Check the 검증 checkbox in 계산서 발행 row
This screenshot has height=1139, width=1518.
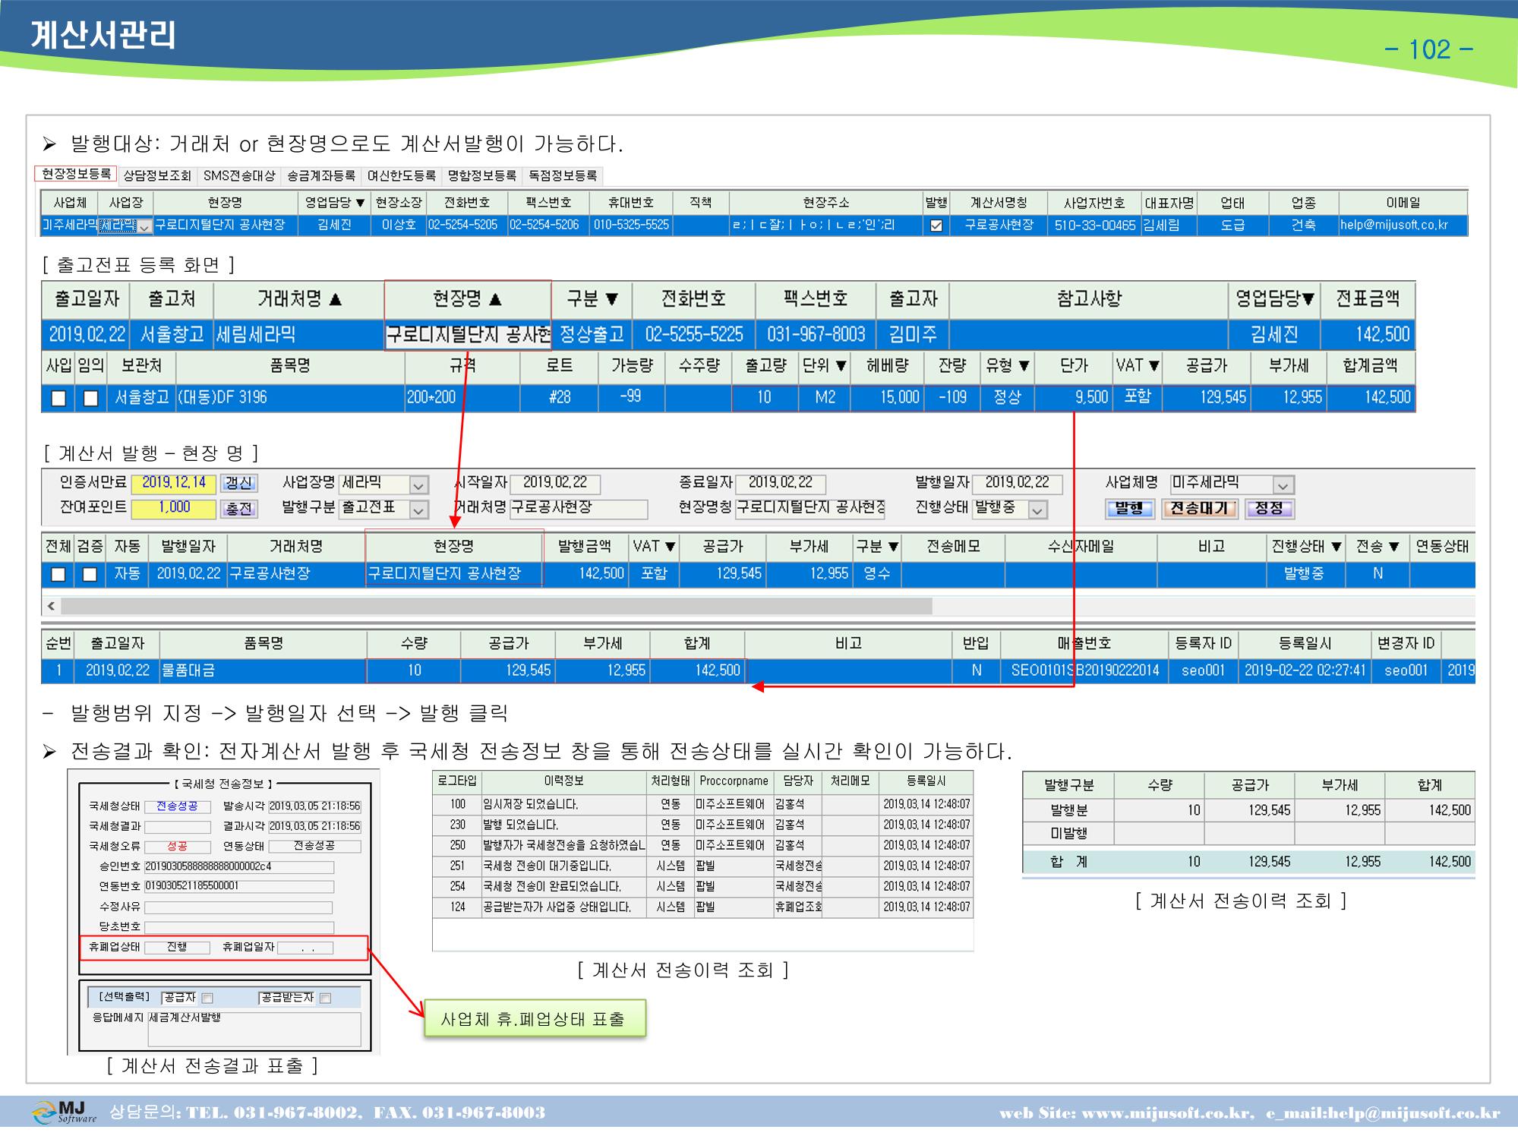[x=90, y=574]
